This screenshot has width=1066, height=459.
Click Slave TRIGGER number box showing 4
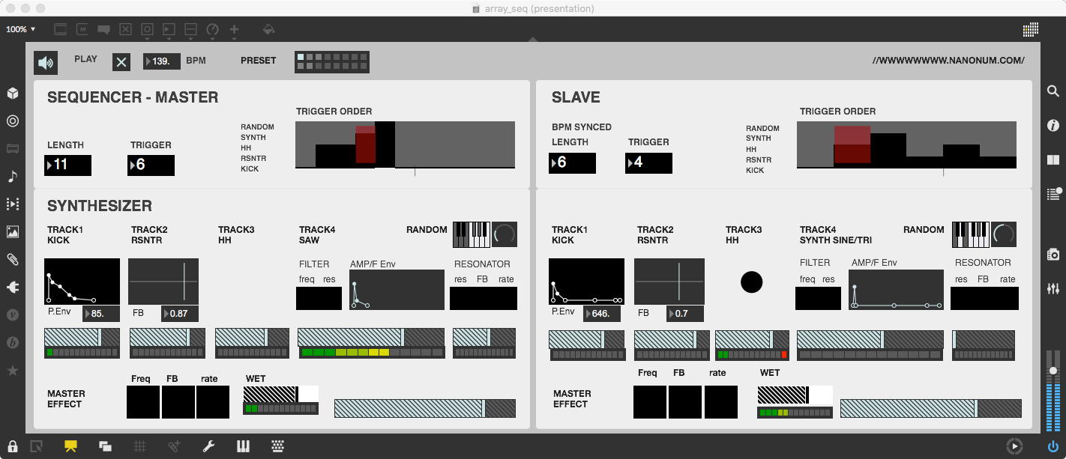[x=648, y=162]
